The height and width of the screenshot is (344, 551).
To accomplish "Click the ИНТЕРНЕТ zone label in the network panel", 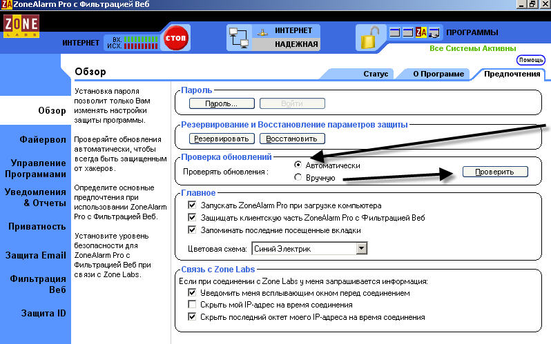I will [293, 30].
